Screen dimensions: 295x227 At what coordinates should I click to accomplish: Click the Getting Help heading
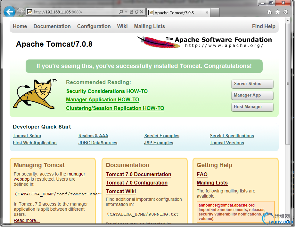click(215, 165)
